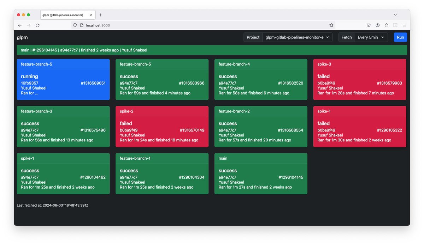This screenshot has height=244, width=424.
Task: Open the Fetch interval dropdown Every 5min
Action: tap(371, 37)
